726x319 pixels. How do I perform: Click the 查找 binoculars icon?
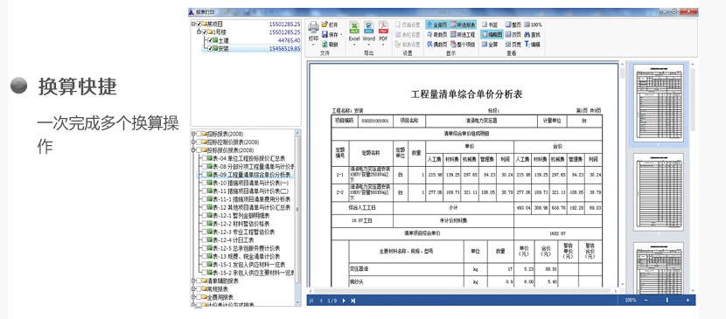527,34
